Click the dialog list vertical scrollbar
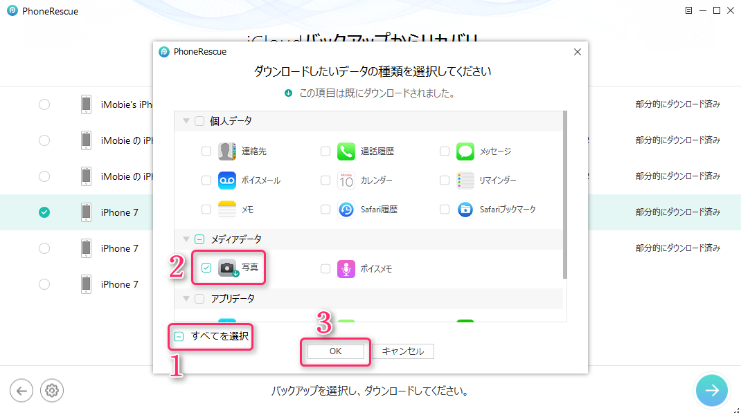Image resolution: width=741 pixels, height=415 pixels. pyautogui.click(x=564, y=194)
